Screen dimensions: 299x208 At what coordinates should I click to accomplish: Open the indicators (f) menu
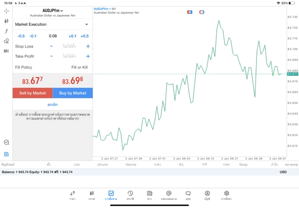[6, 31]
